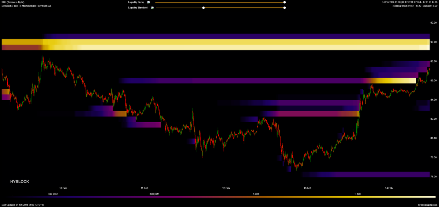Click the "Heatmap Price: 86.83 - 87.40" text
The height and width of the screenshot is (207, 439).
point(408,6)
